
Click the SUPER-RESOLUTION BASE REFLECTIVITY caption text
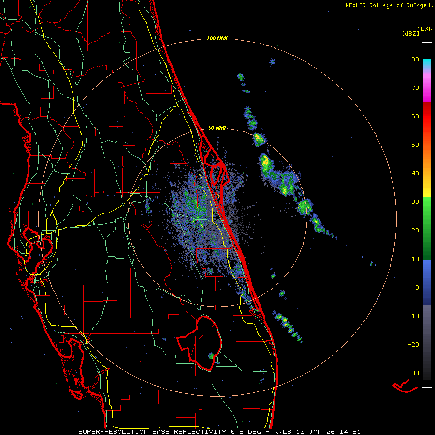[x=152, y=432]
